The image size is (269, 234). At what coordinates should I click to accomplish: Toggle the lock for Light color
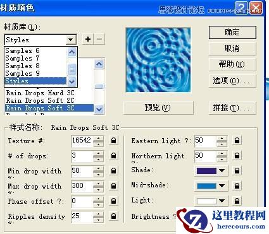coord(237,201)
